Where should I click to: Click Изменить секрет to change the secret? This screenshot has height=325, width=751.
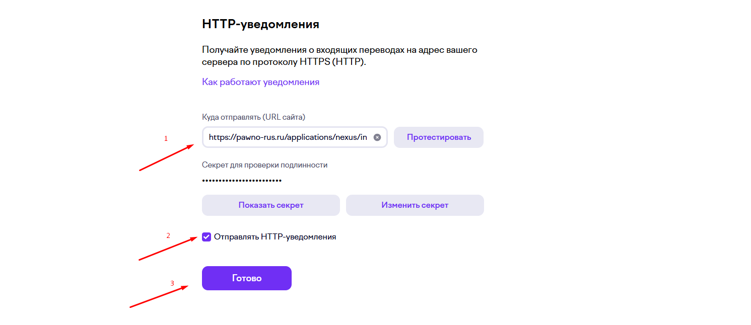point(415,205)
